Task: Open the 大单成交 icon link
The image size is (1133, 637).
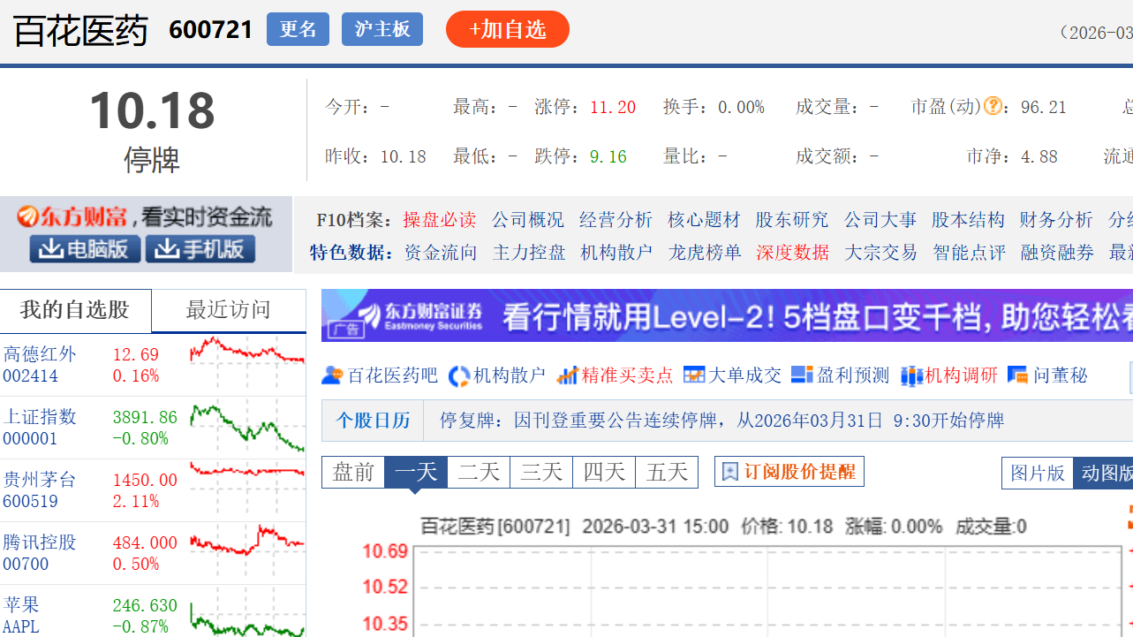Action: tap(694, 375)
